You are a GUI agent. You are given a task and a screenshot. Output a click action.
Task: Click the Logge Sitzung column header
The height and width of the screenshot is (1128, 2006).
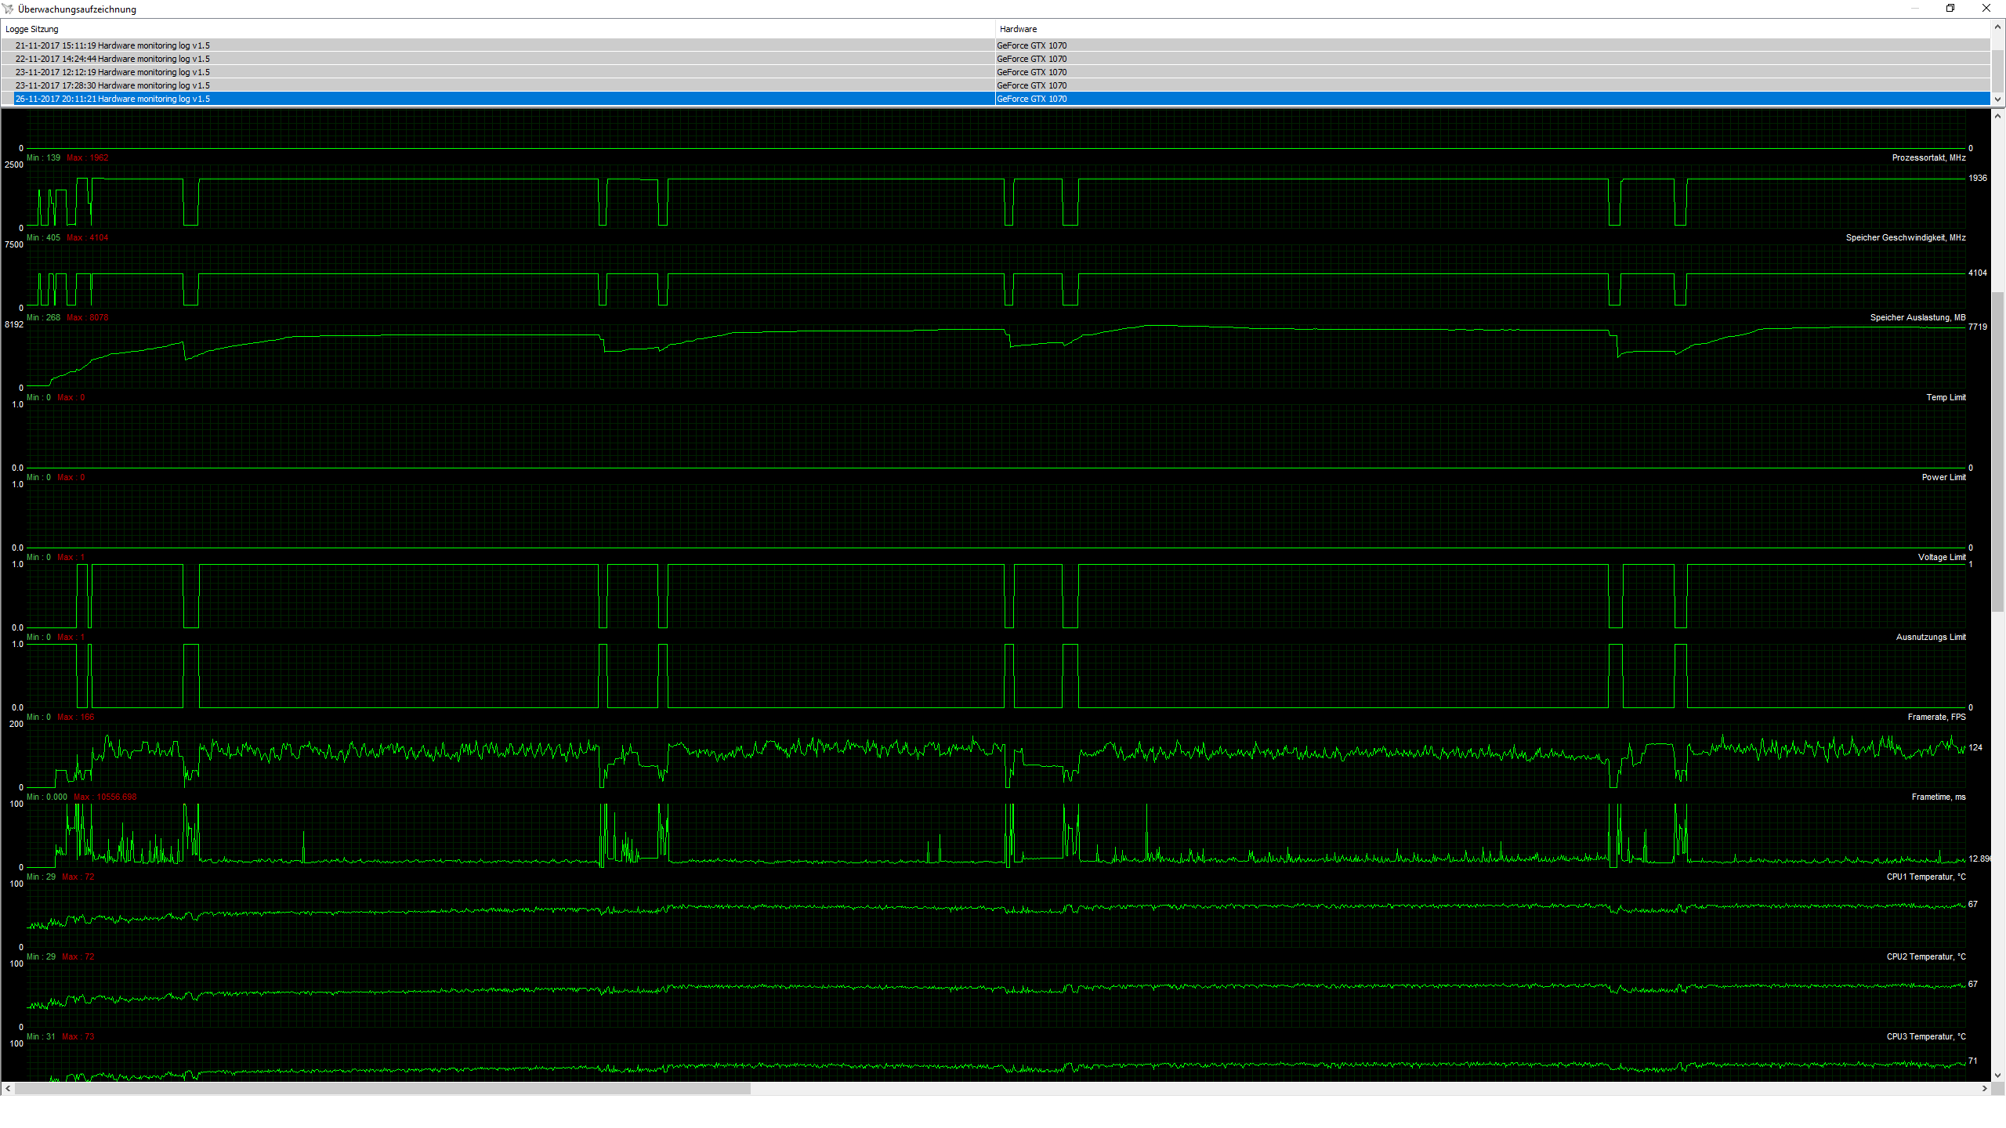[x=31, y=29]
